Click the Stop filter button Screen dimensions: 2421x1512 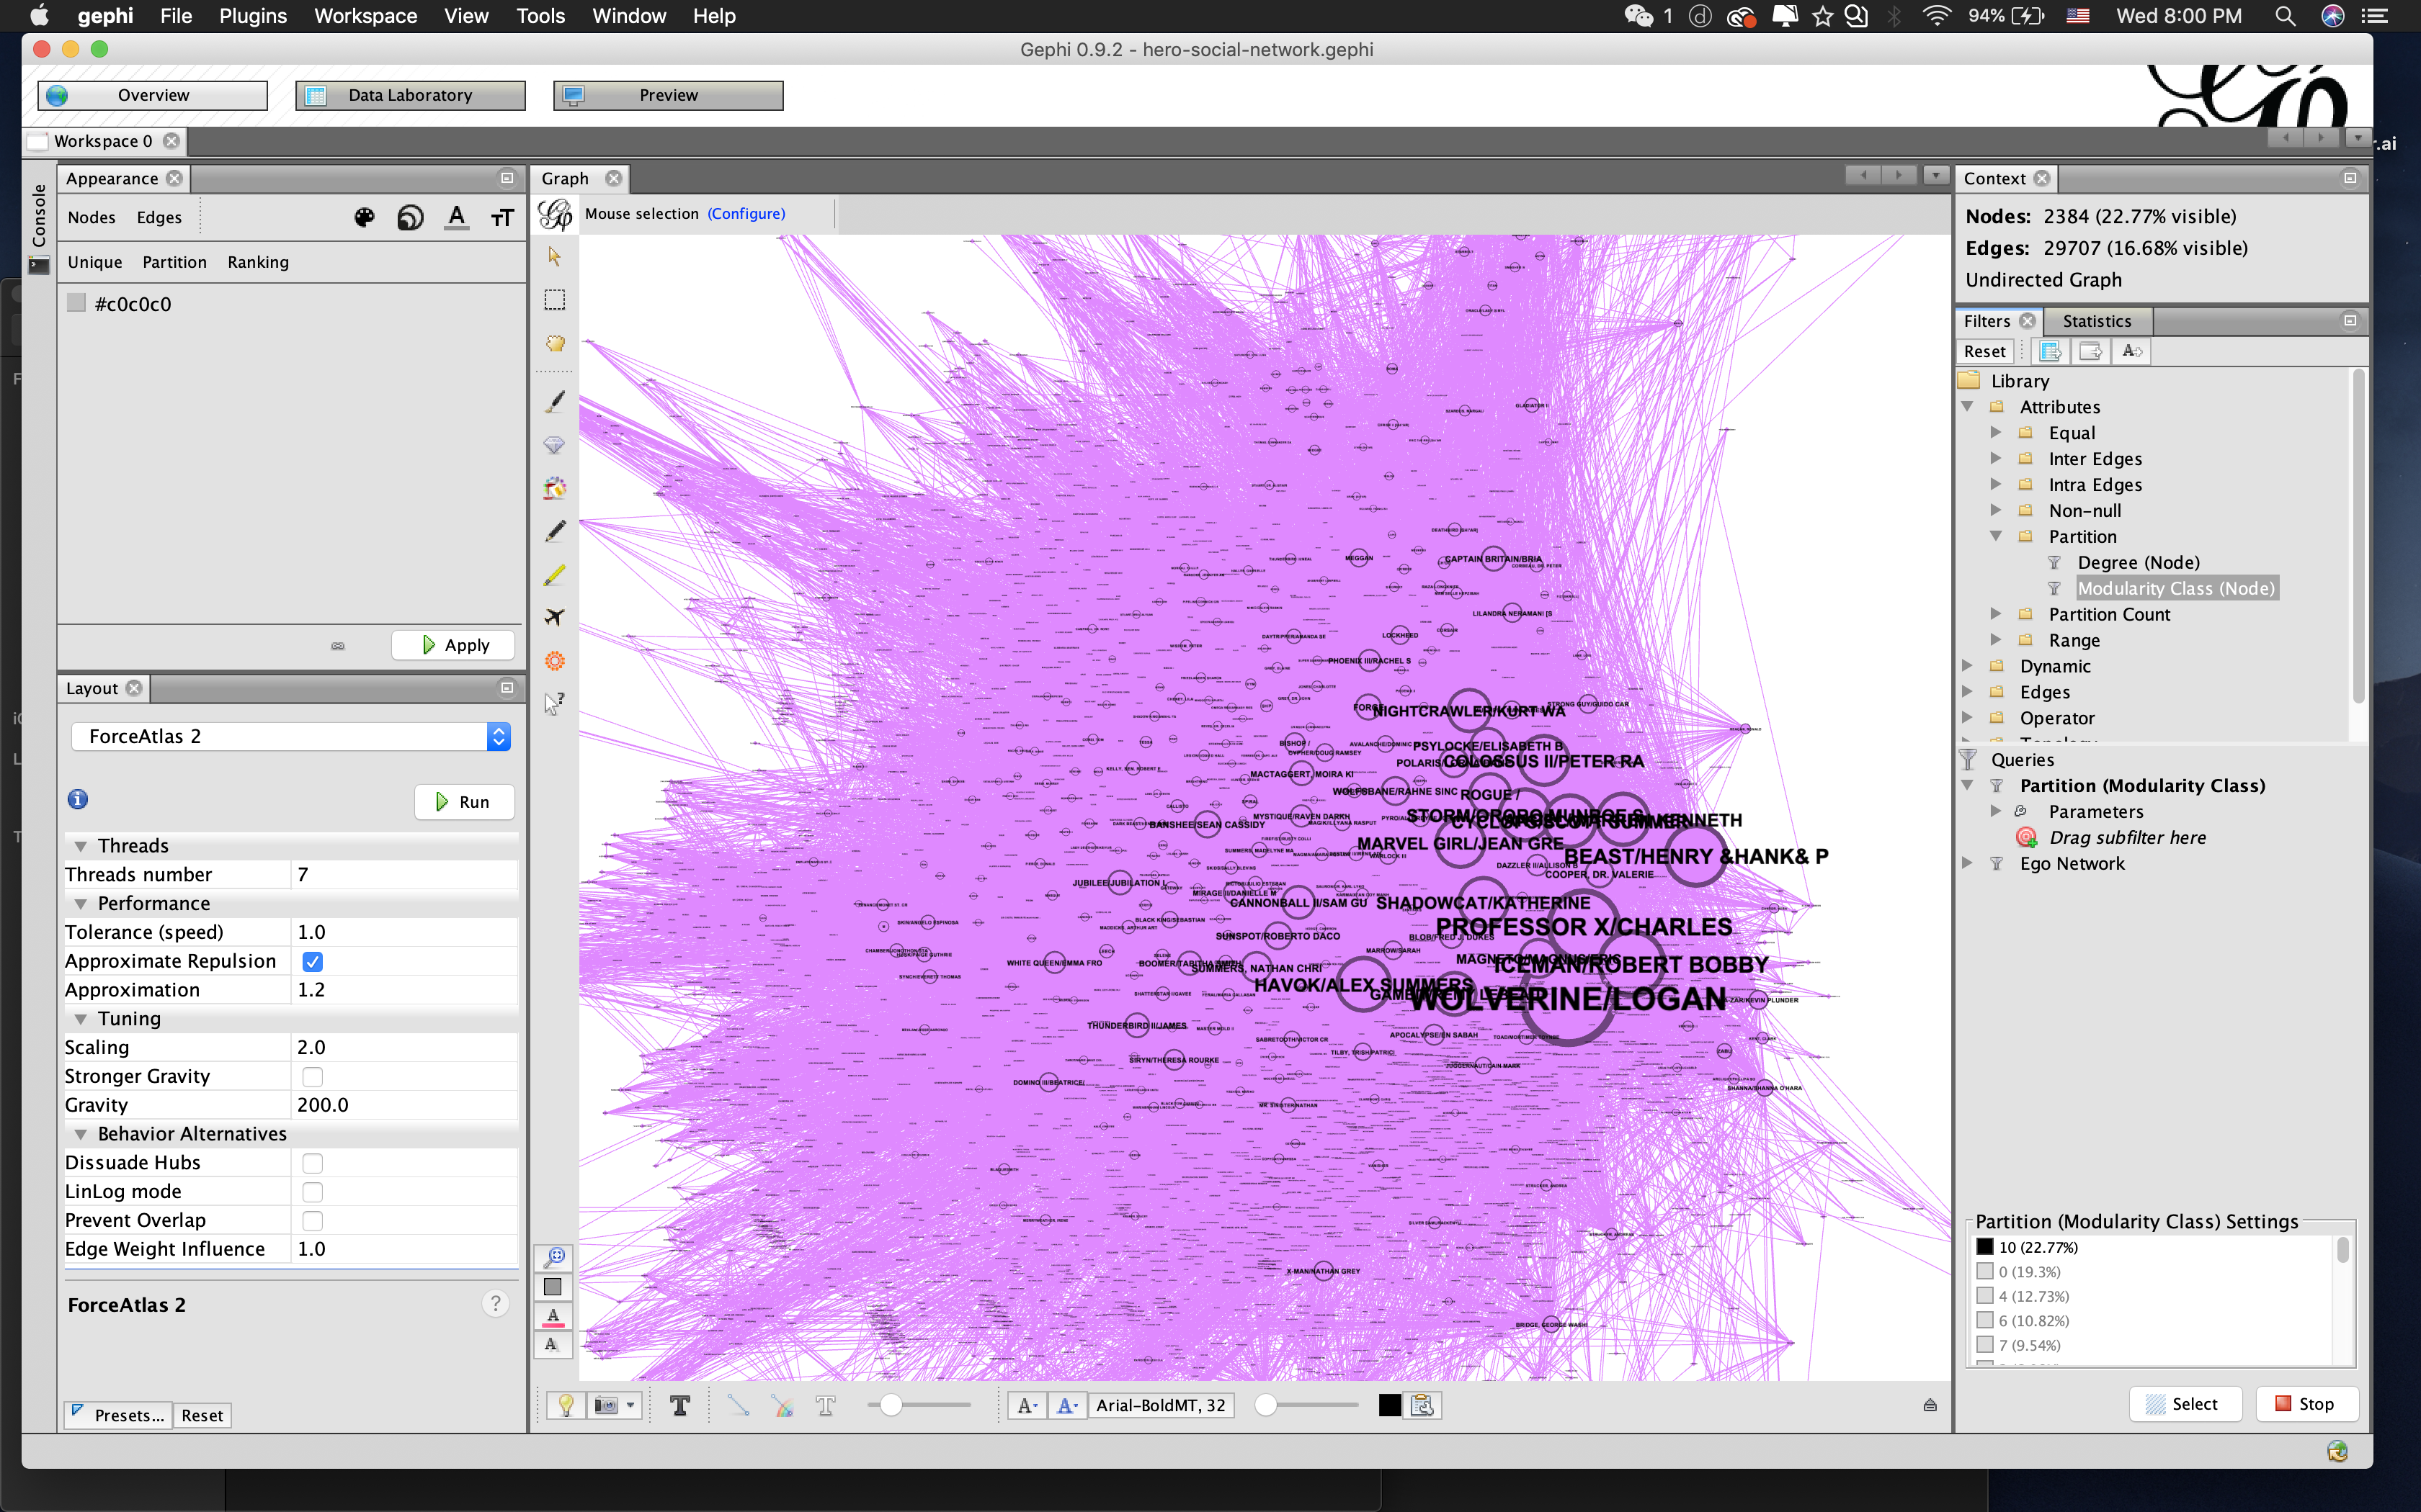[x=2306, y=1404]
